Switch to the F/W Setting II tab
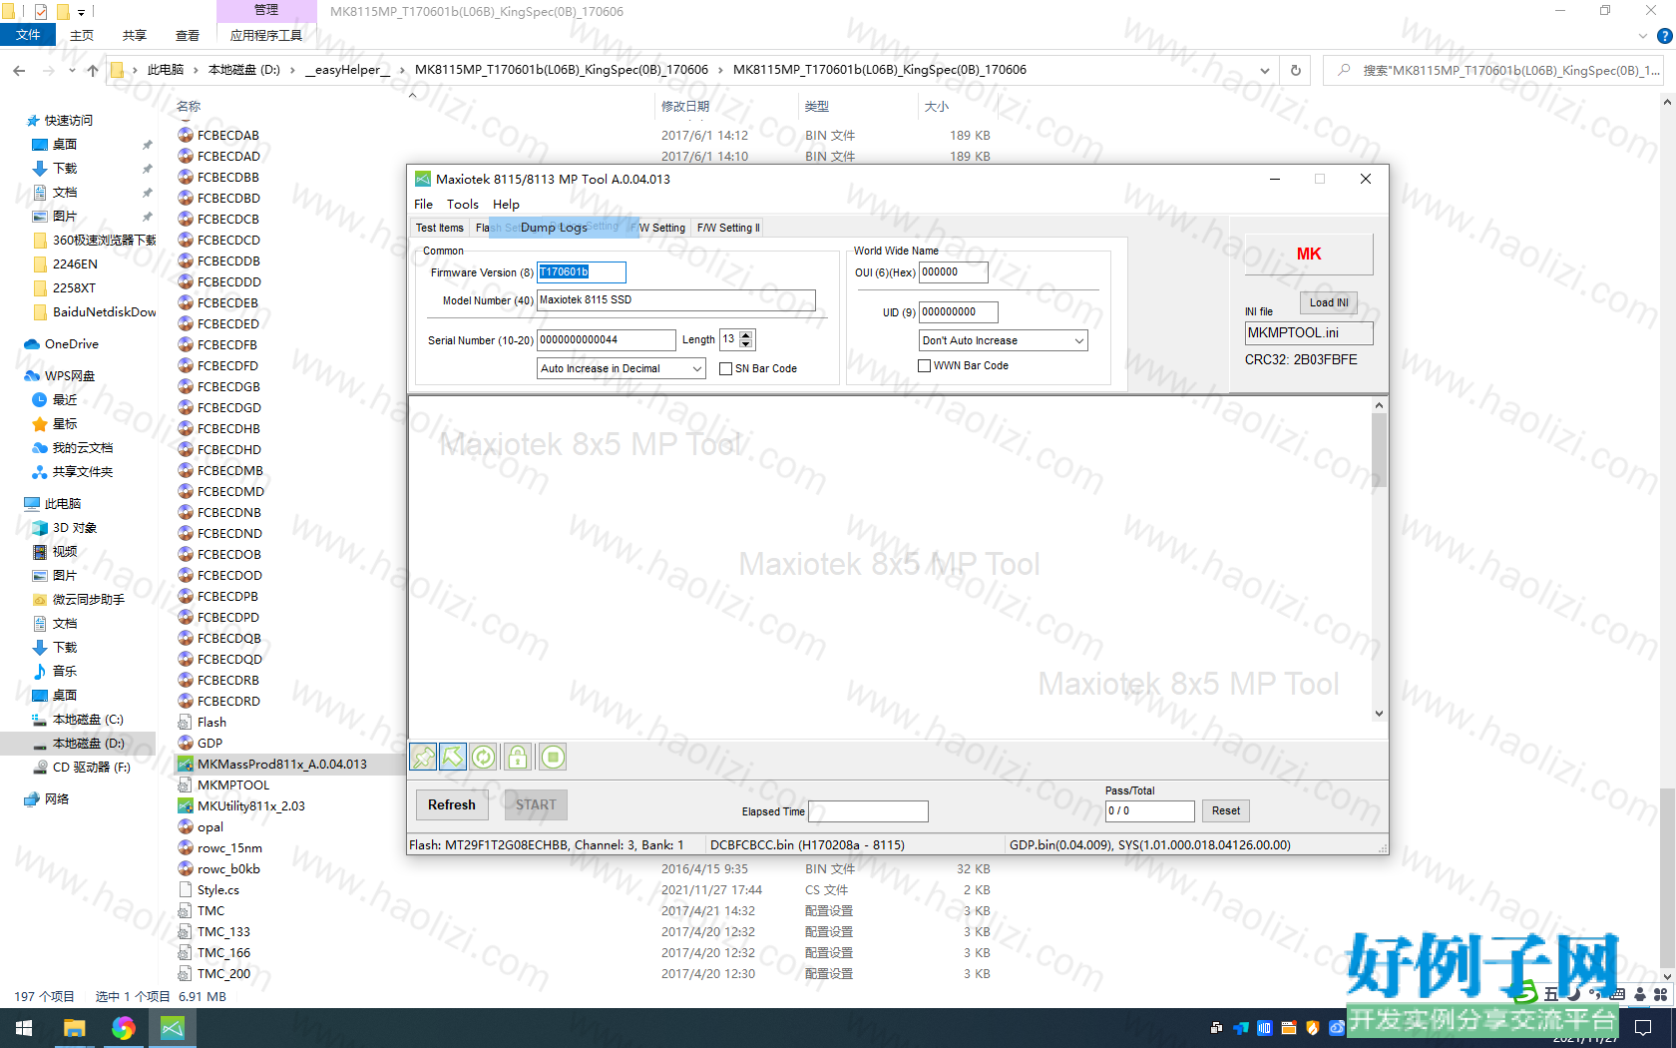Viewport: 1676px width, 1048px height. pos(728,228)
